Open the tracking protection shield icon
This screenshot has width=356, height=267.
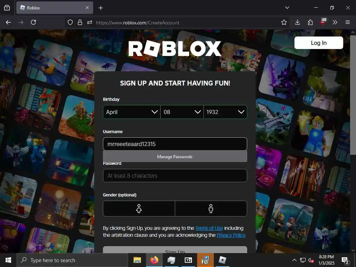pos(70,22)
